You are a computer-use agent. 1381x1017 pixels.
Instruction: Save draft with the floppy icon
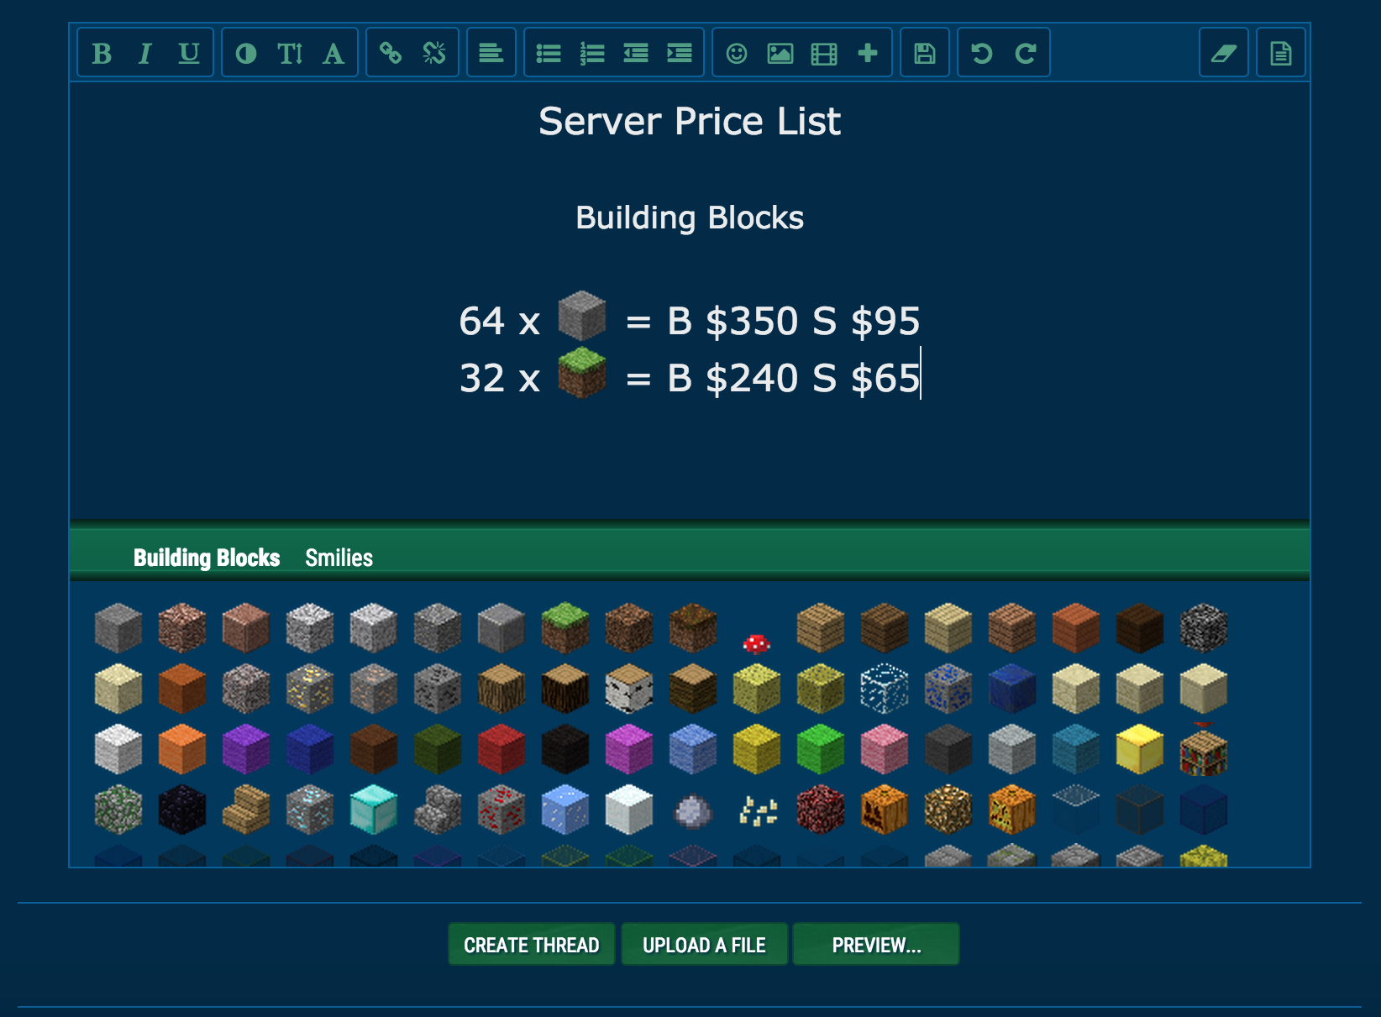tap(925, 54)
